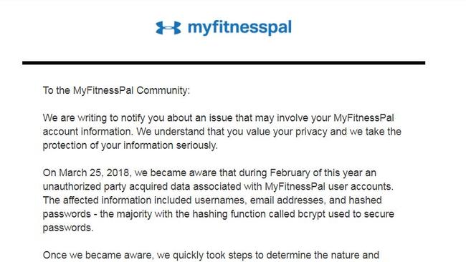466x262 pixels.
Task: Click the myfitnesspal wordmark in the header
Action: click(239, 28)
